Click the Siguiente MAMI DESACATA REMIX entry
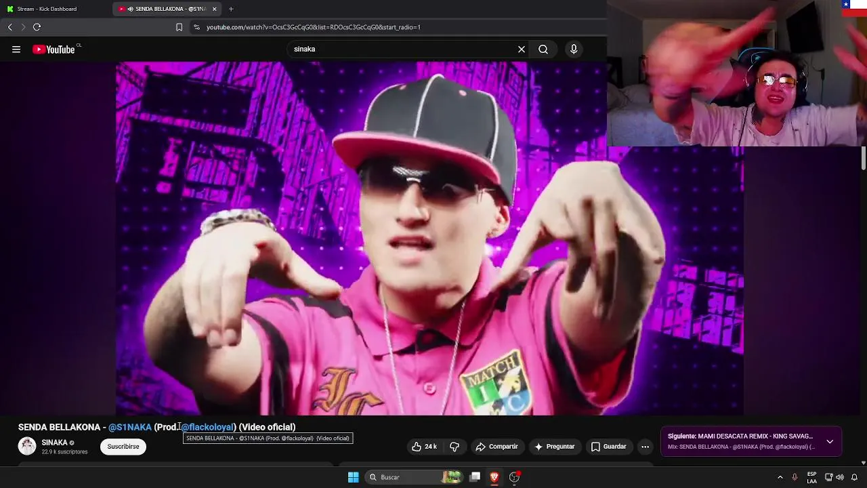The image size is (867, 488). (740, 436)
